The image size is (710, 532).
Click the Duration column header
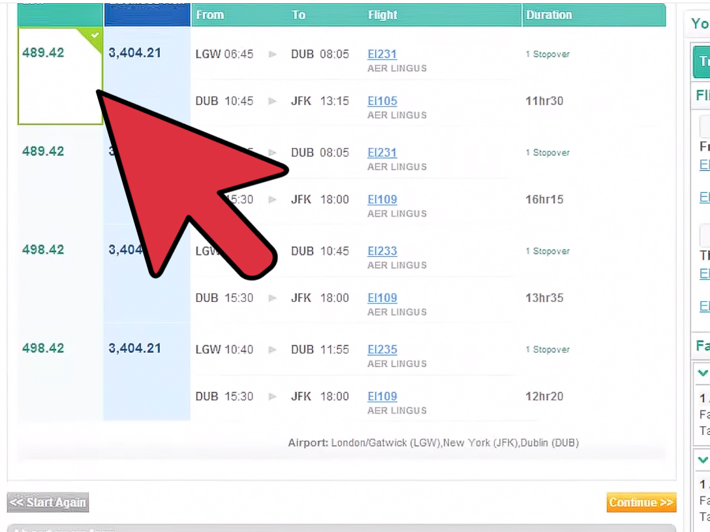[x=549, y=15]
